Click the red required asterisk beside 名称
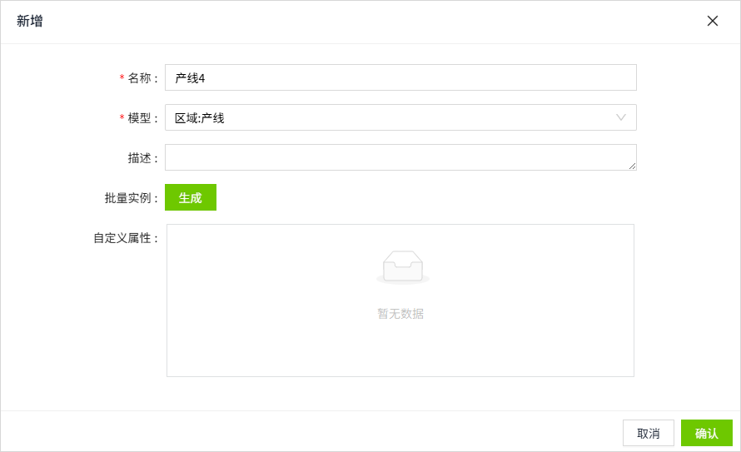 coord(122,77)
